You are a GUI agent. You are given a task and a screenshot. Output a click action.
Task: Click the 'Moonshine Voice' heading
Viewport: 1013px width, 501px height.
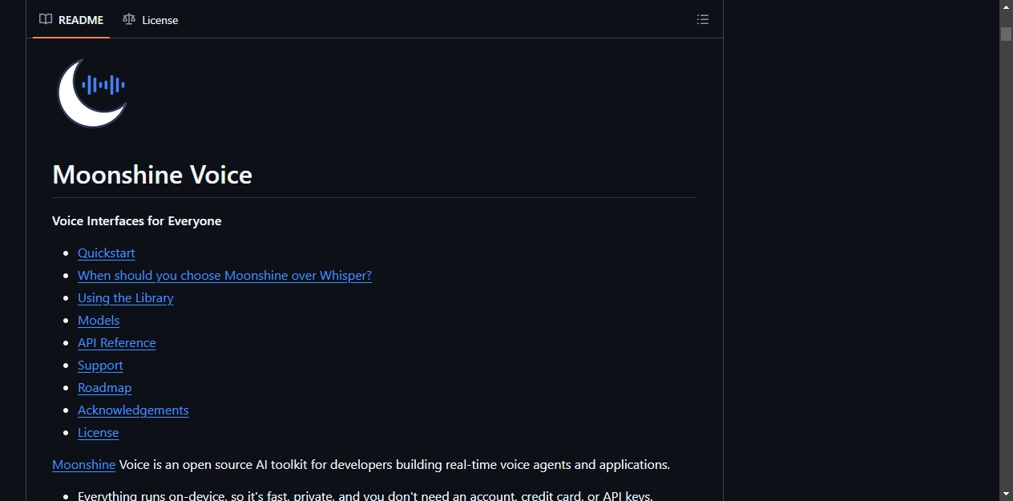click(152, 175)
